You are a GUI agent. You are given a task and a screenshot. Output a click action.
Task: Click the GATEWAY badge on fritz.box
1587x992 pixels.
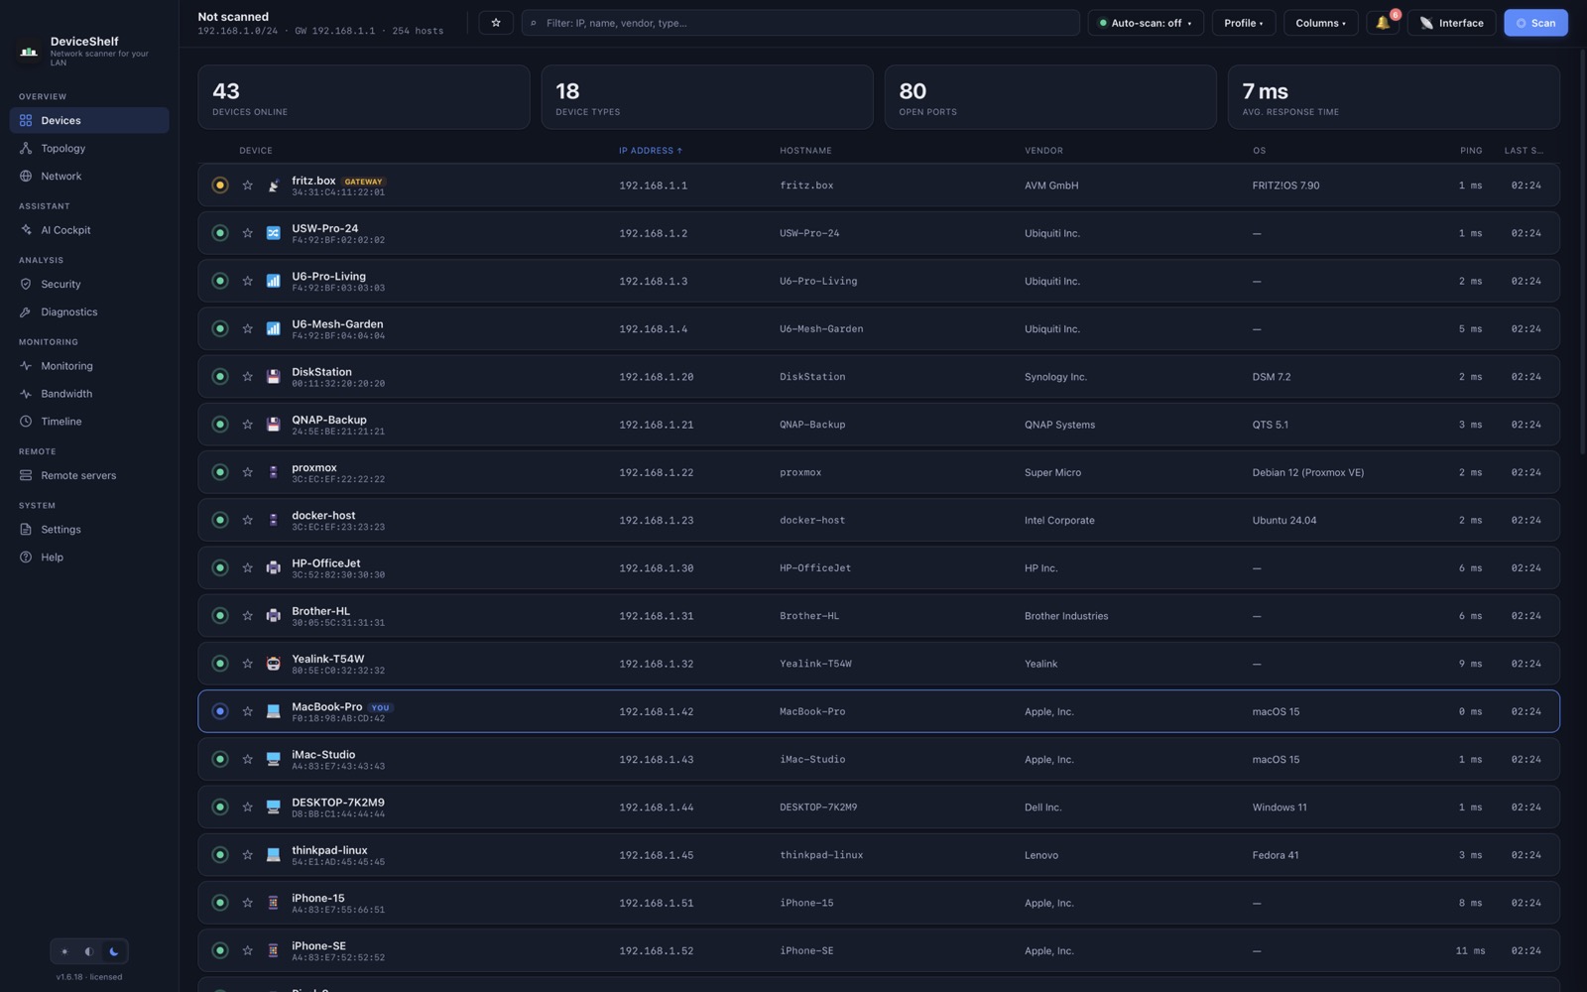(x=363, y=182)
